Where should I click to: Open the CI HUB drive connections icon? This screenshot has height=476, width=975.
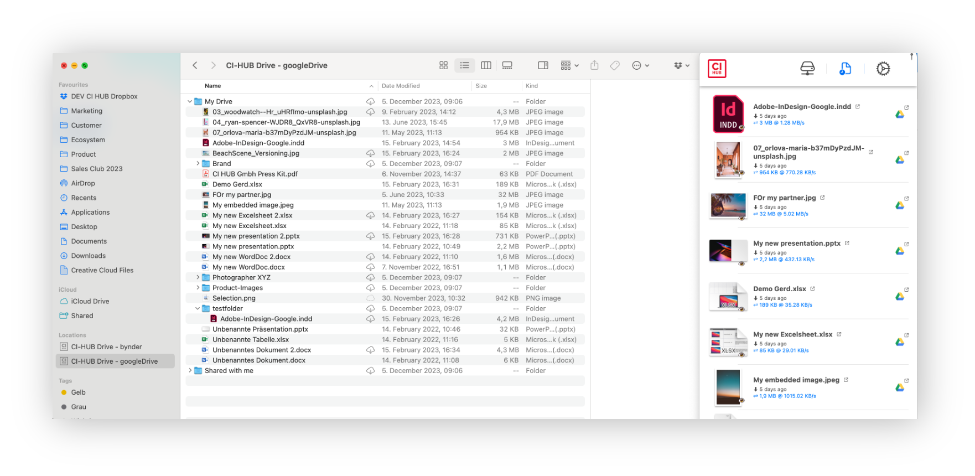click(x=807, y=69)
